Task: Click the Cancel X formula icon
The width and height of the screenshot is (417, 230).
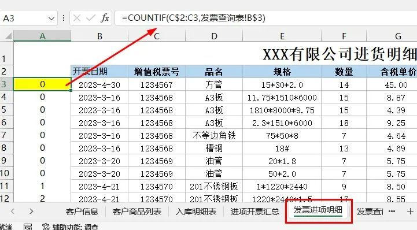Action: (x=77, y=18)
